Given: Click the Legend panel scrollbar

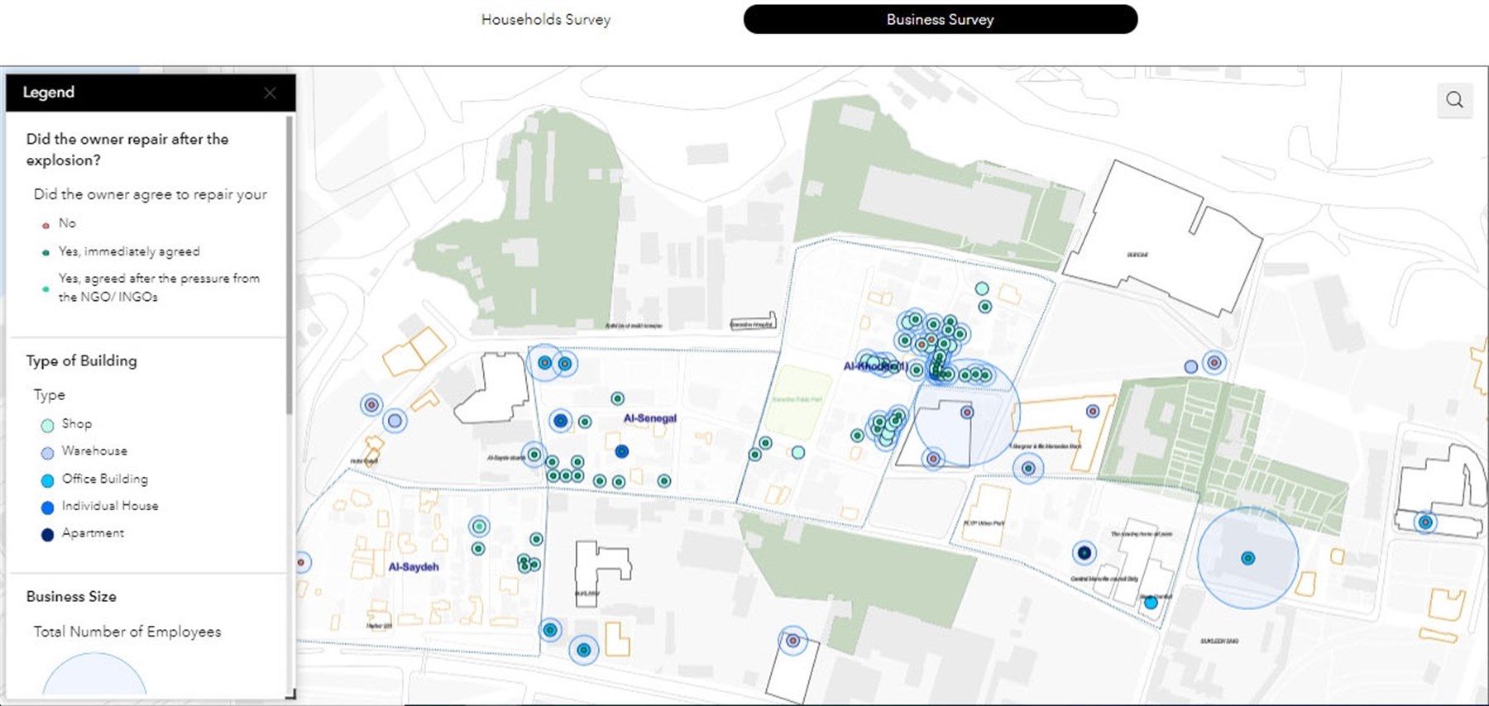Looking at the screenshot, I should (x=289, y=265).
